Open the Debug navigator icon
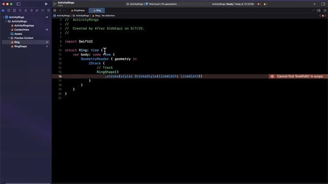 point(37,10)
